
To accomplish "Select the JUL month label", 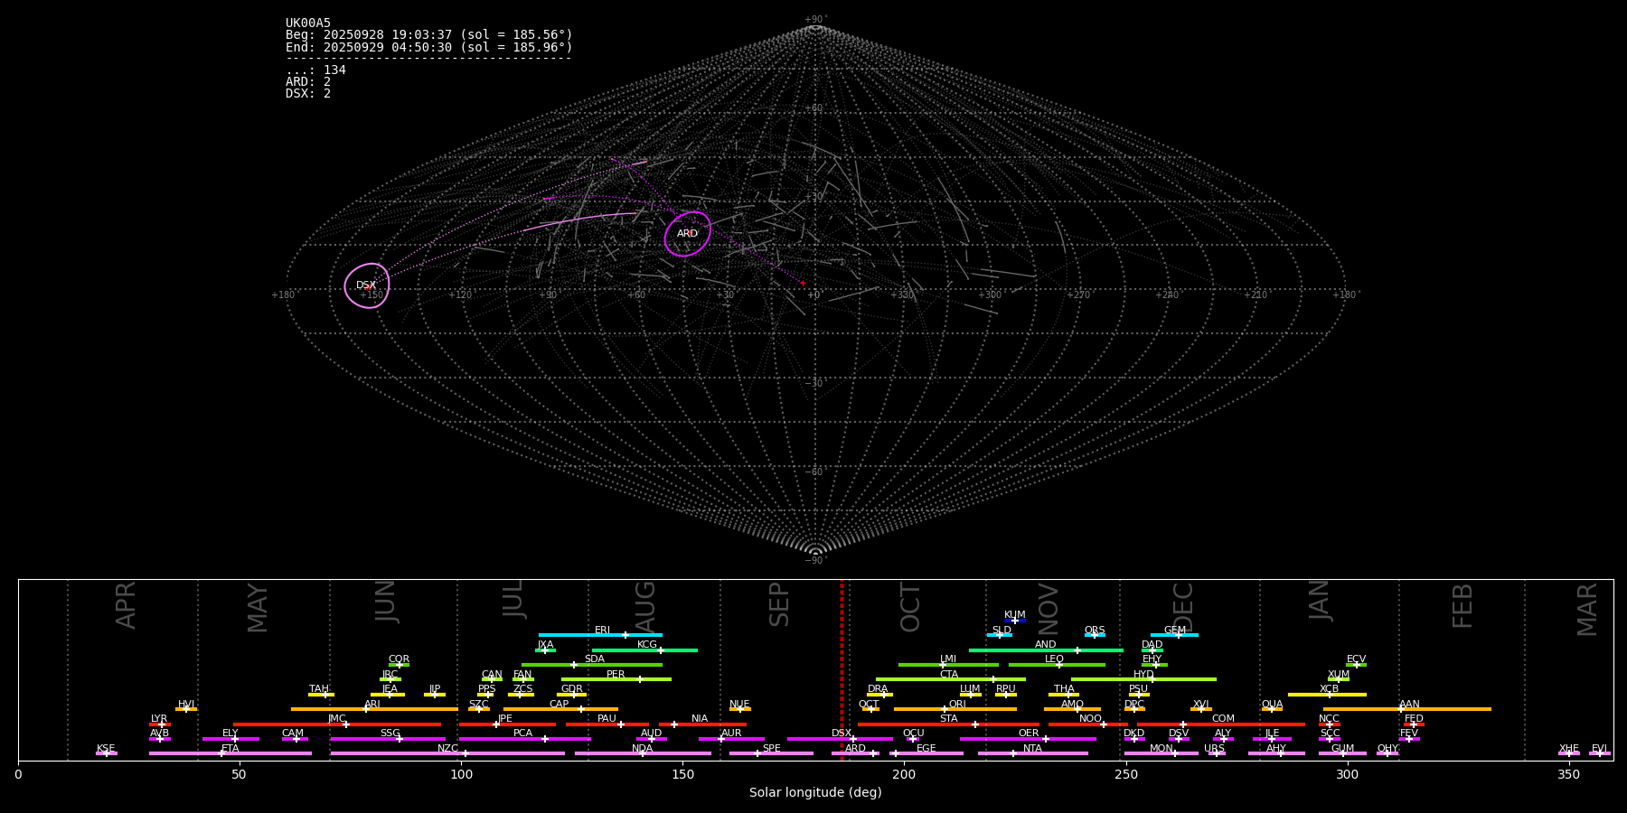I will [x=513, y=599].
